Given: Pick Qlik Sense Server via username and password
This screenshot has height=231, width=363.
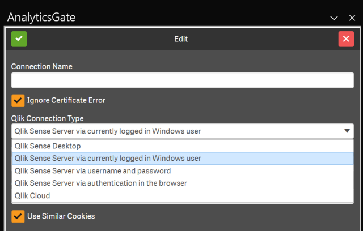Looking at the screenshot, I should click(92, 171).
